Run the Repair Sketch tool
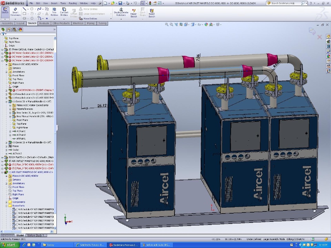This screenshot has width=331, height=248. point(133,13)
